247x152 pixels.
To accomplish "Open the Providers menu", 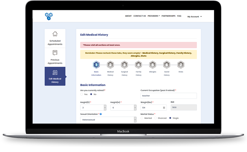I will (153, 16).
